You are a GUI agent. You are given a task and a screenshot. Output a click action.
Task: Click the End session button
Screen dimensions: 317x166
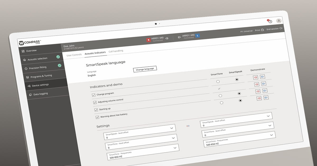coord(274,29)
